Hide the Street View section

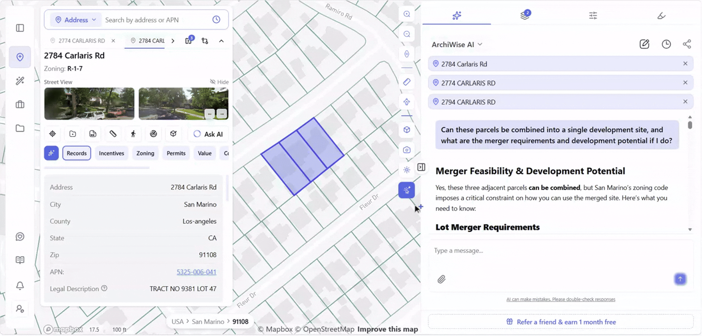pos(219,82)
